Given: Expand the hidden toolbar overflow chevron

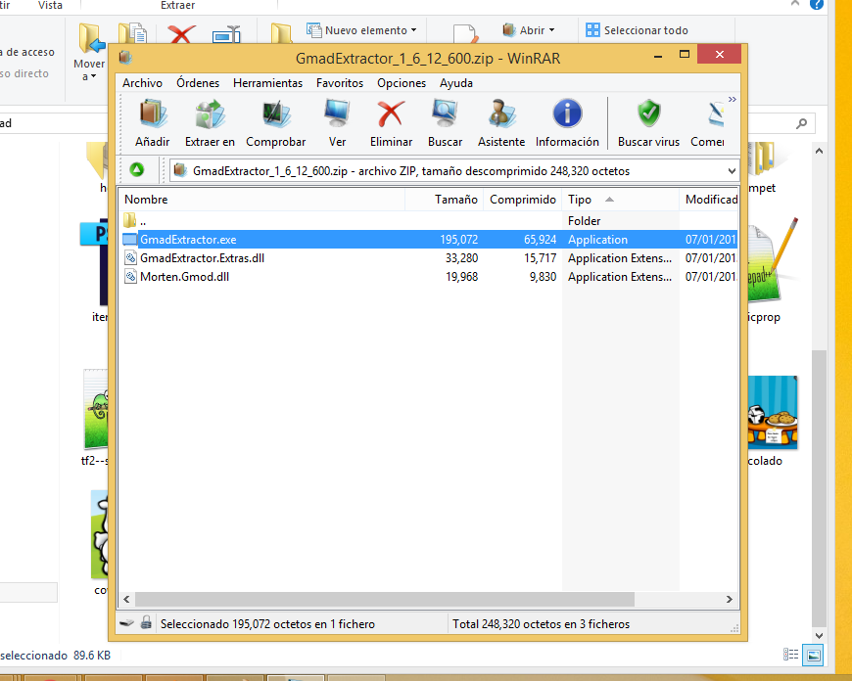Looking at the screenshot, I should click(733, 100).
